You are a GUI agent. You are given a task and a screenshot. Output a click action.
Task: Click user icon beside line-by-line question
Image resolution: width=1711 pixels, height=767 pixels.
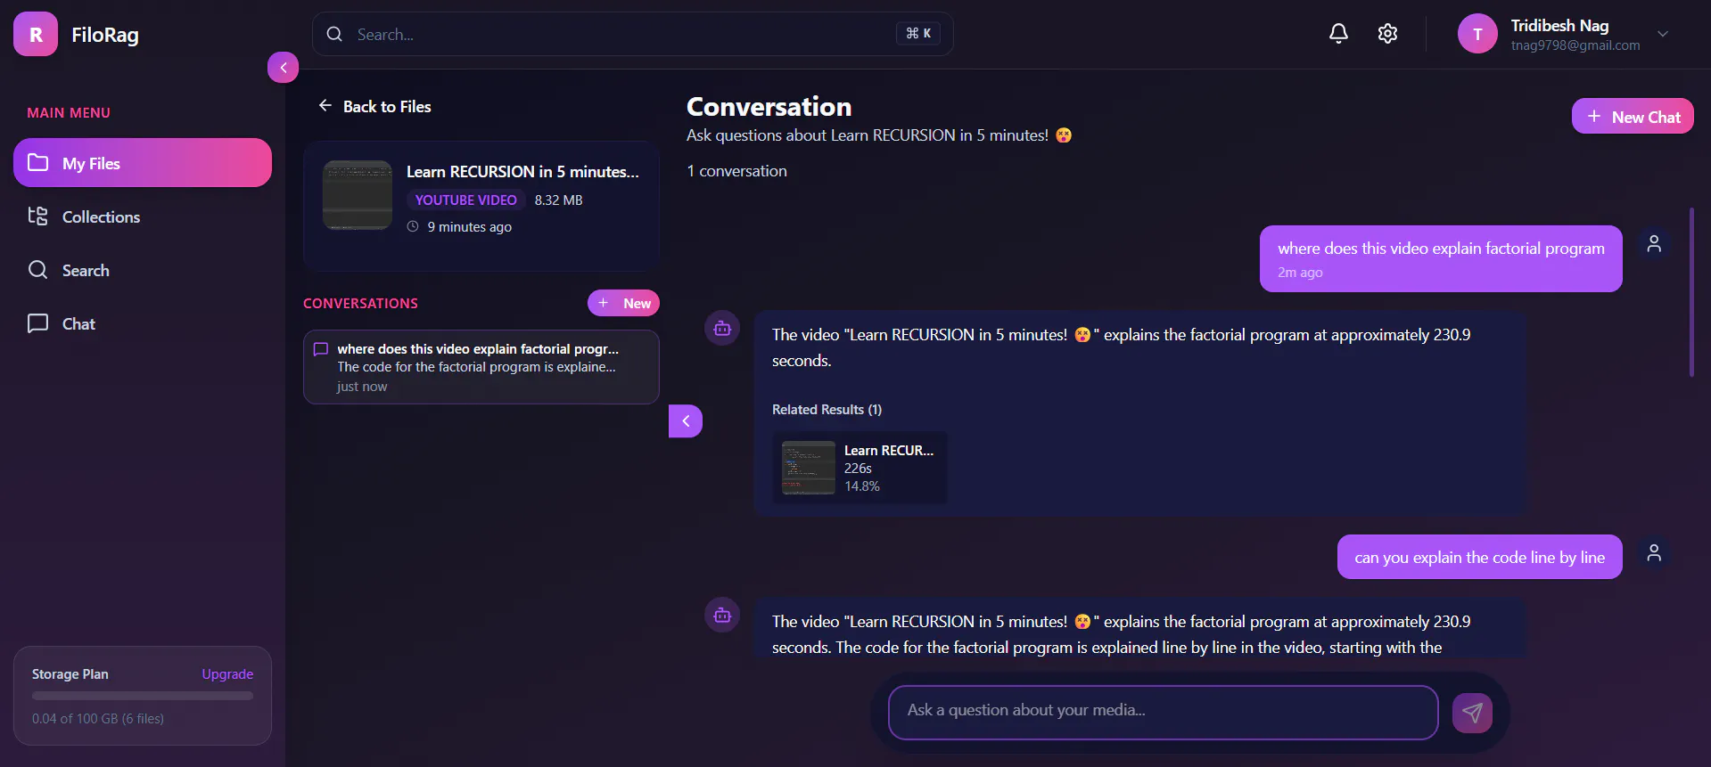1654,552
